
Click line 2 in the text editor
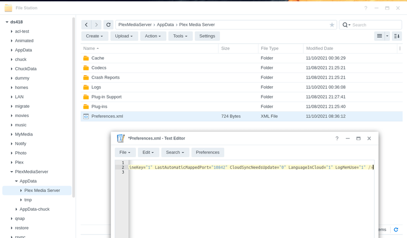(x=251, y=168)
